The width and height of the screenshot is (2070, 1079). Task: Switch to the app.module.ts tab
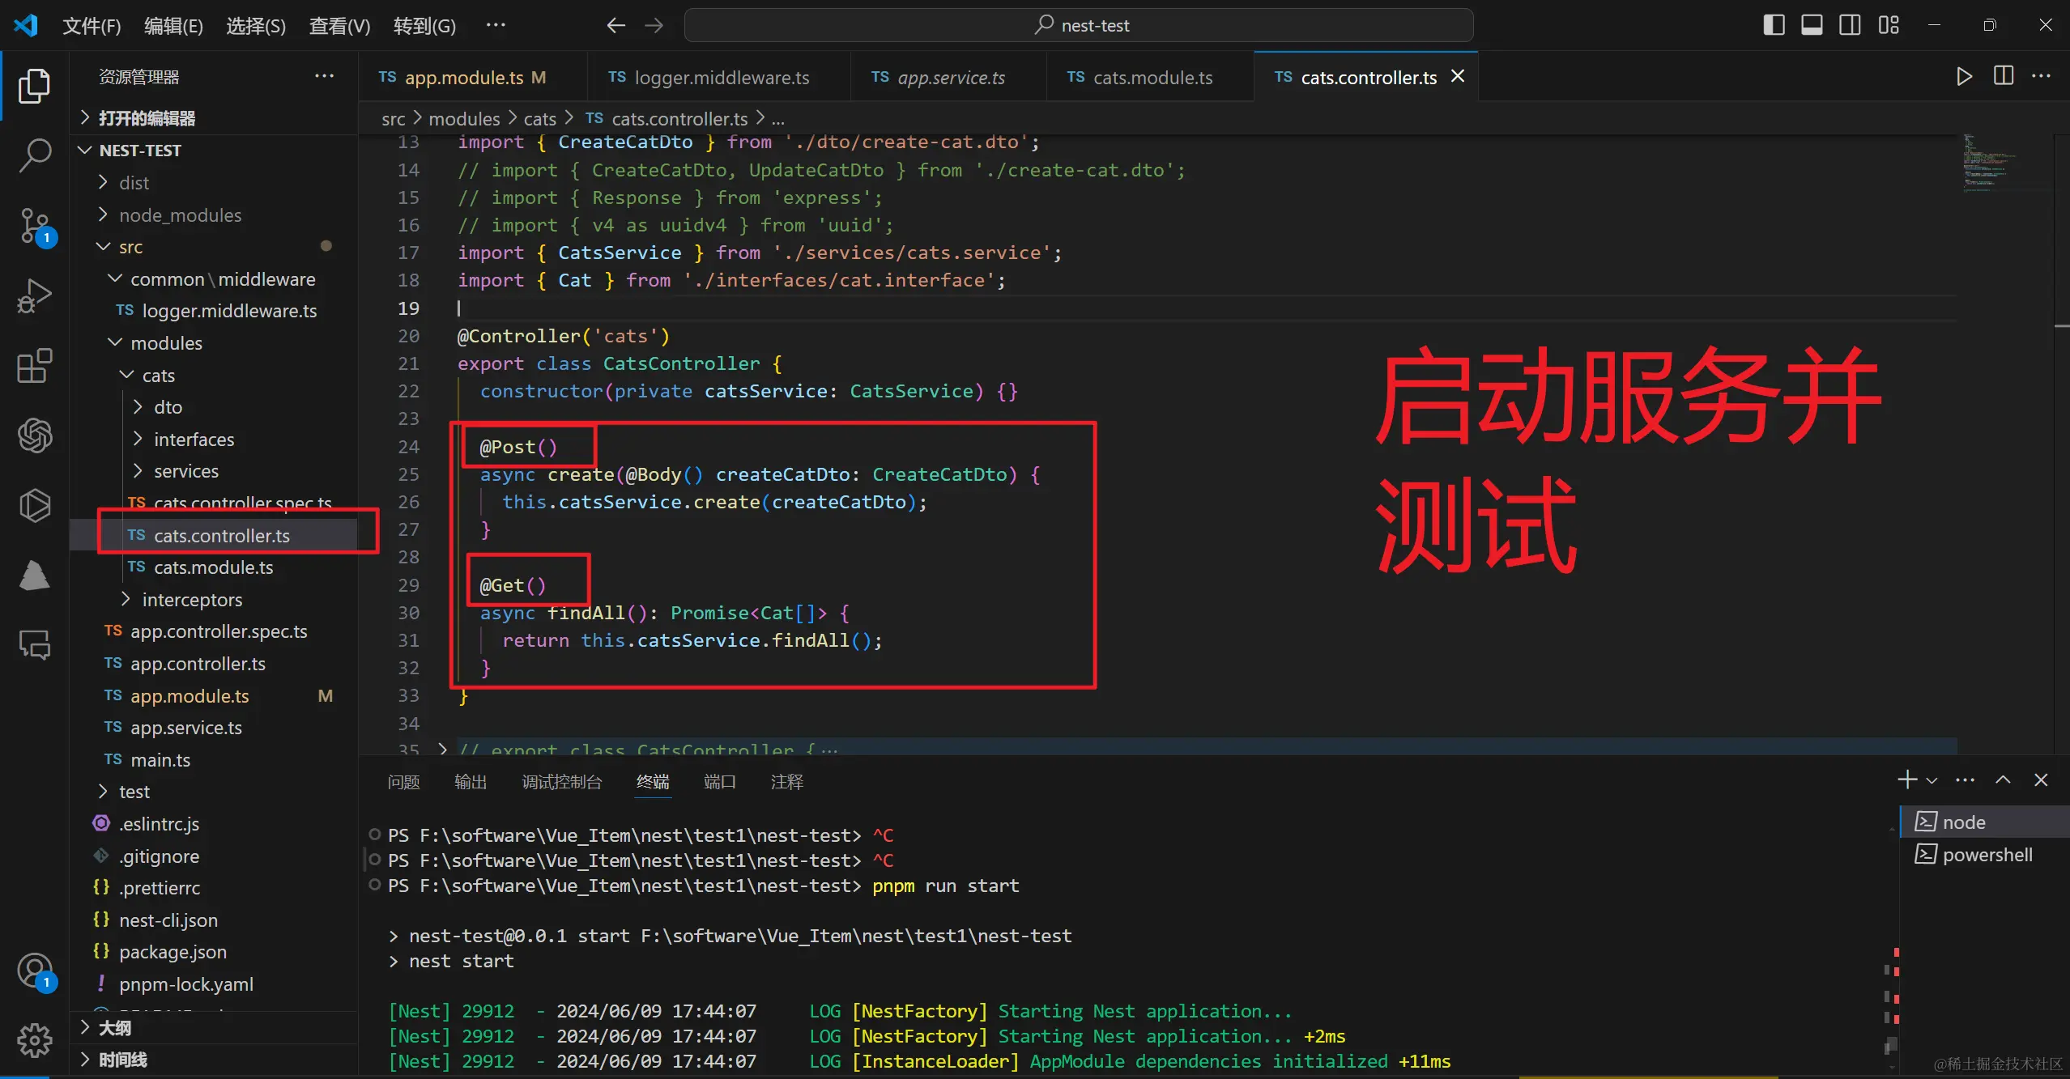(x=472, y=77)
